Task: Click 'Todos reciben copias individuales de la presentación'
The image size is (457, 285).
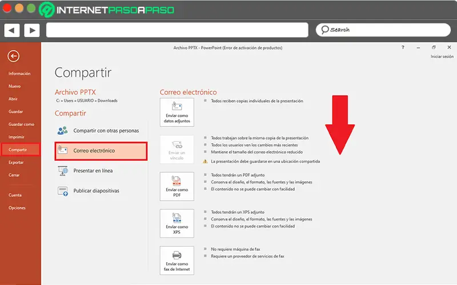Action: tap(257, 101)
